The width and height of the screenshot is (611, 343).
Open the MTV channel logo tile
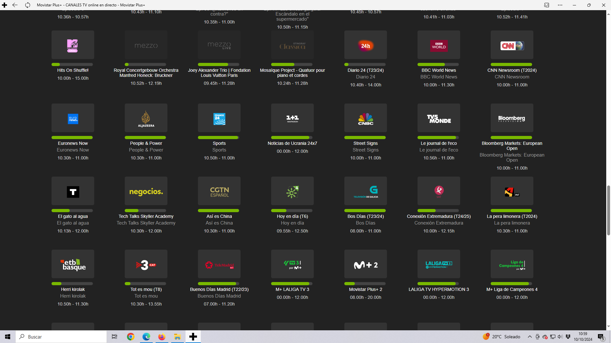pos(73,45)
